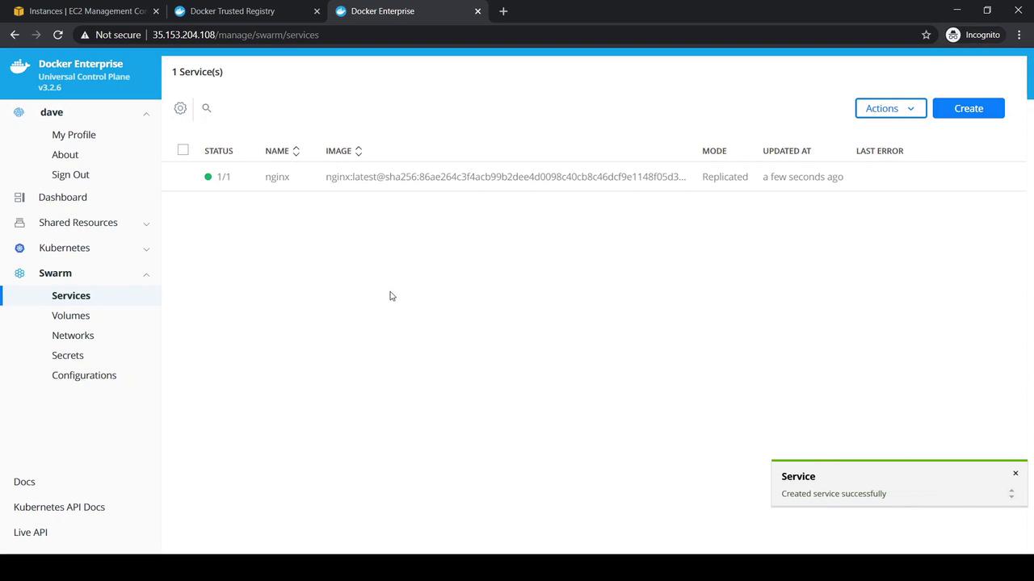The height and width of the screenshot is (581, 1034).
Task: Close the Docker Trusted Registry tab
Action: (x=317, y=11)
